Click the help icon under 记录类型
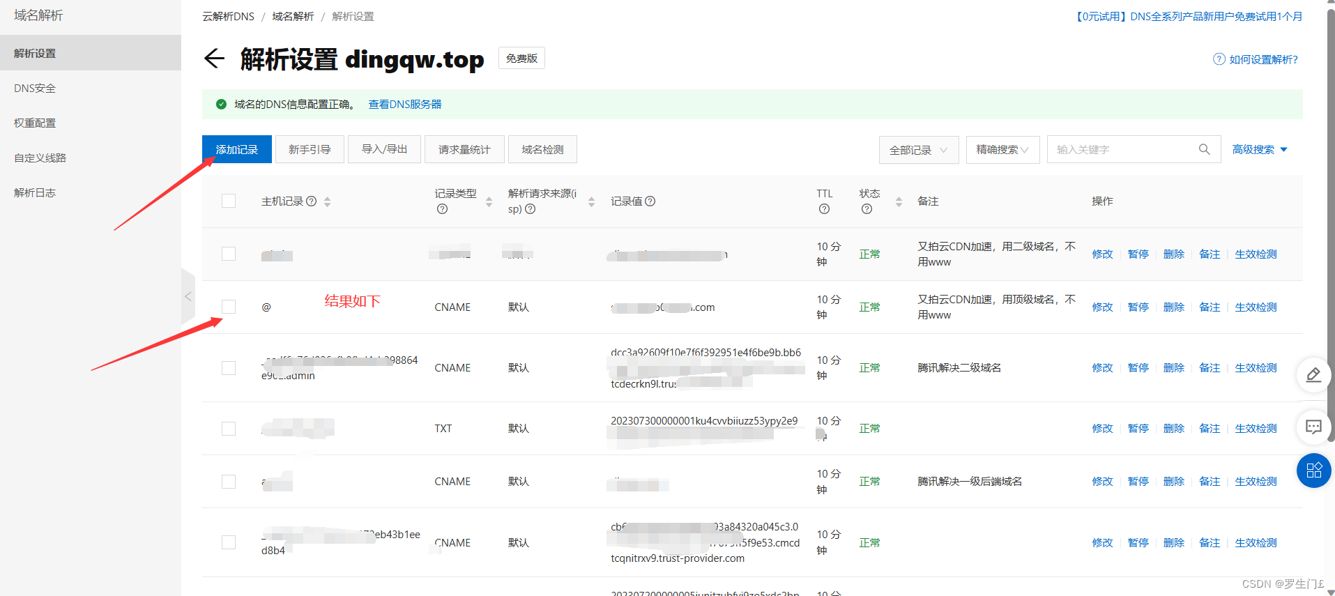Screen dimensions: 1335x596 tap(442, 209)
